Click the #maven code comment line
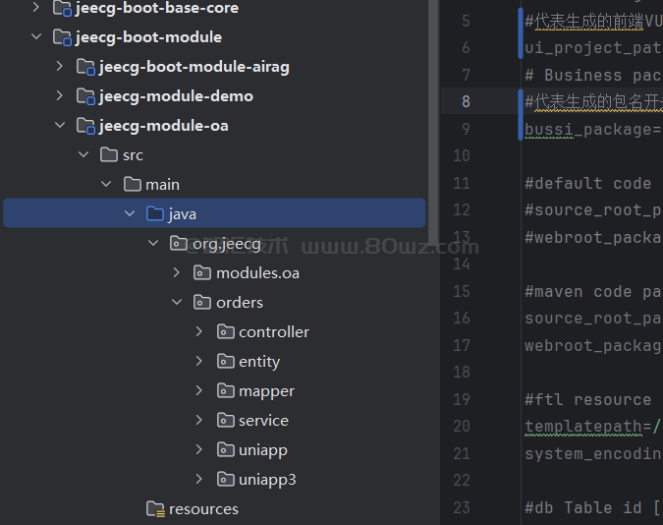This screenshot has height=525, width=663. click(x=593, y=292)
